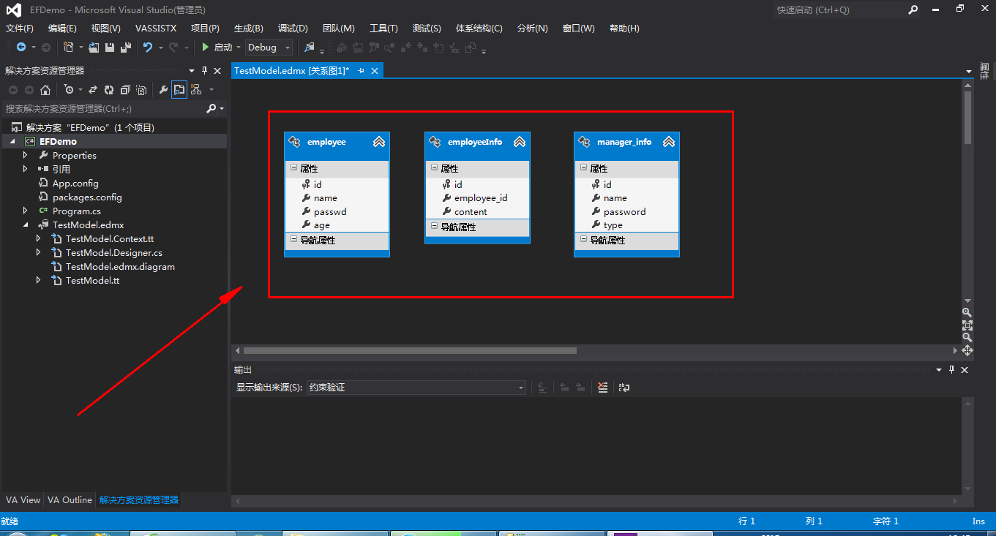
Task: Click the quick launch search icon
Action: click(913, 10)
